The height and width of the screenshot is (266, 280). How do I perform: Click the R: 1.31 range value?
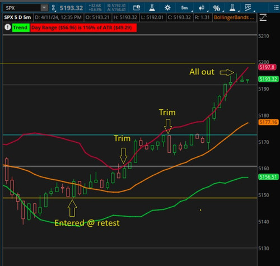202,17
